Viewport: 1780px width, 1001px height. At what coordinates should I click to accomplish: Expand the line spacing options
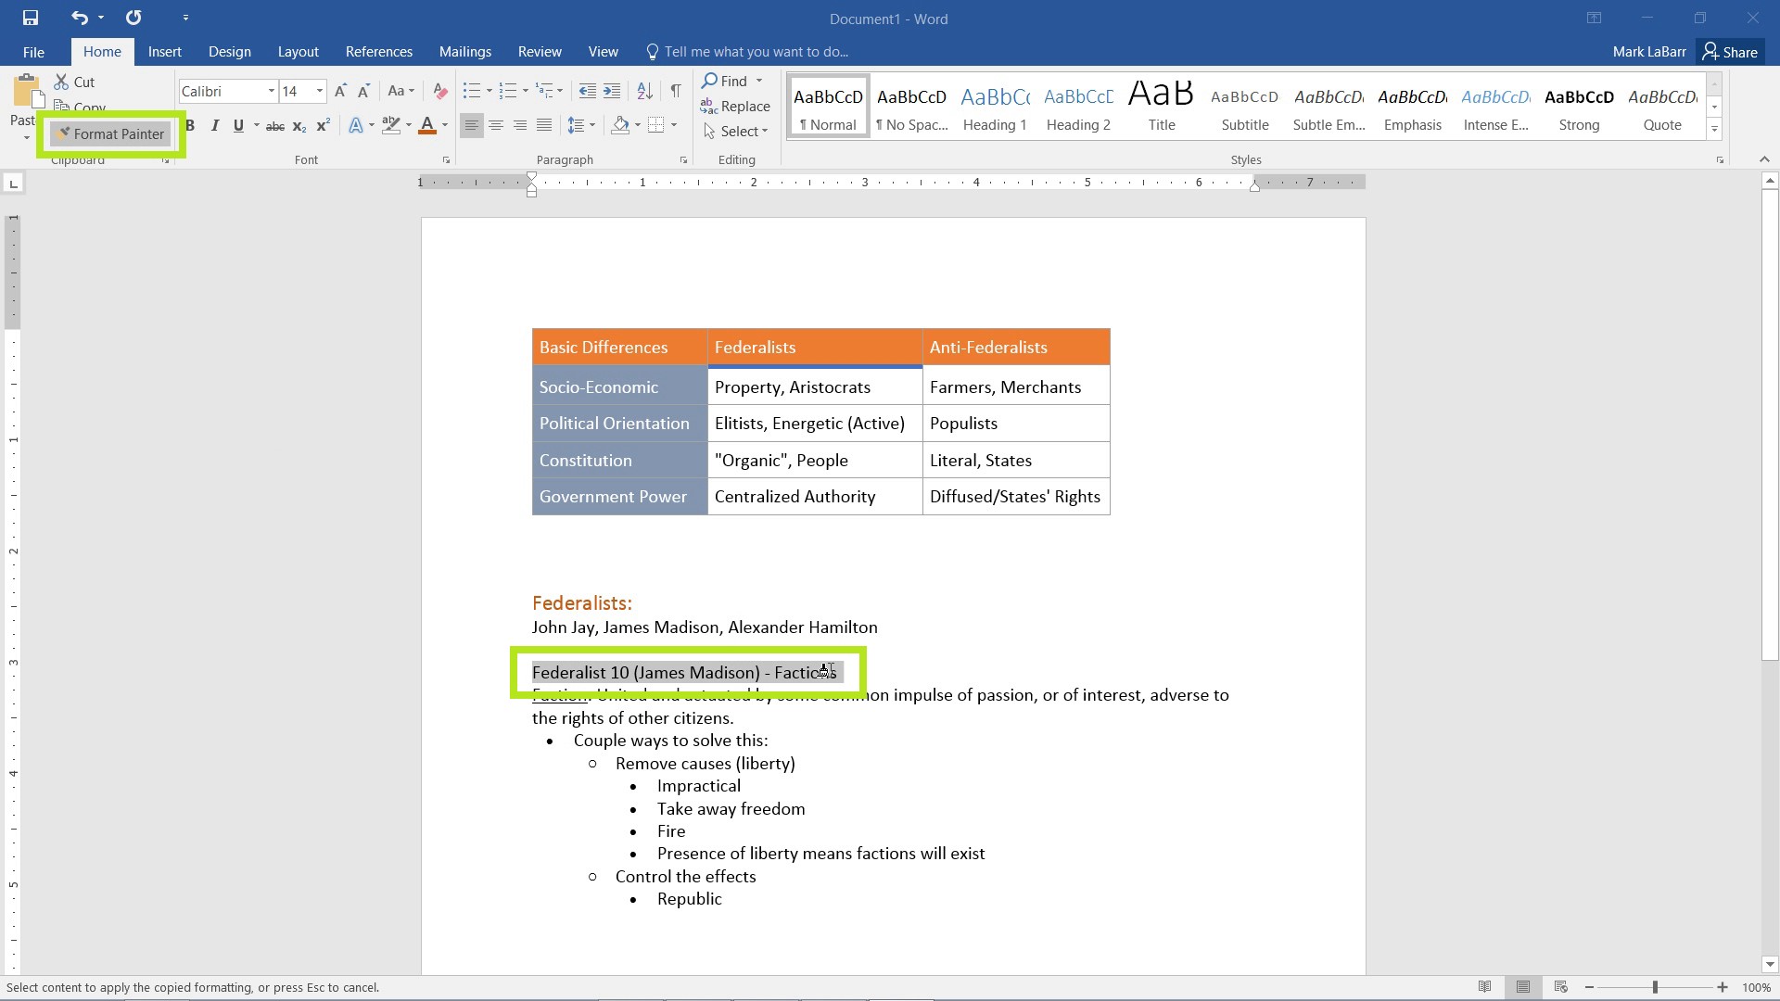[x=591, y=125]
